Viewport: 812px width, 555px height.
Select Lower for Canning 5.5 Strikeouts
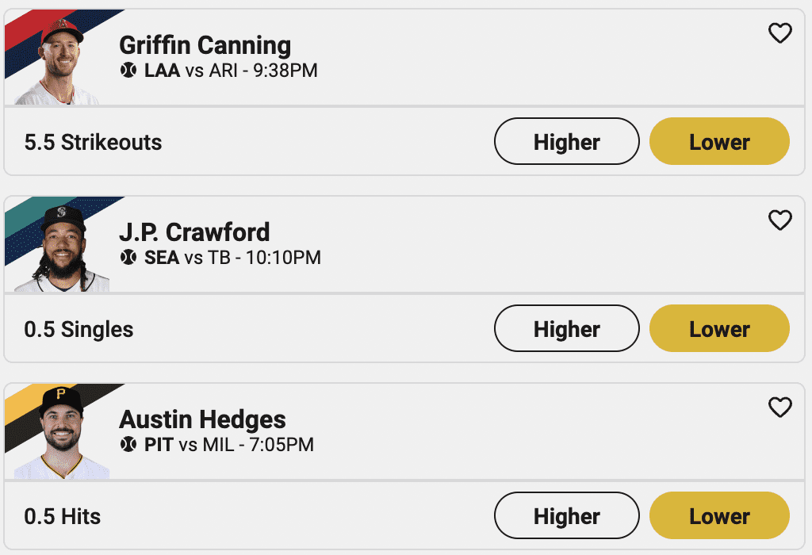[x=719, y=143]
